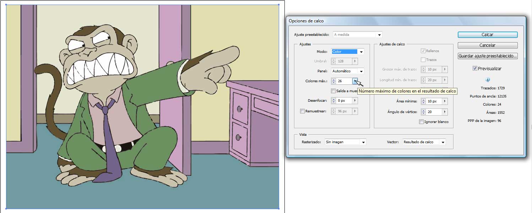Open the Ajuste preestablecido dropdown

[357, 35]
